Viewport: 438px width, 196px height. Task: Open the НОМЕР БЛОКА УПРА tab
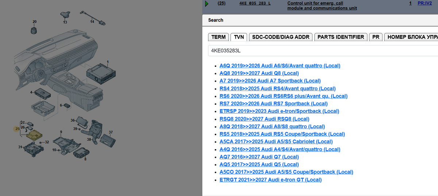coord(411,37)
